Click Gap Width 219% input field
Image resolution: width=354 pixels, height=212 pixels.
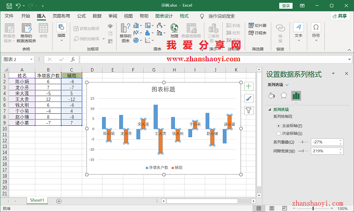(x=324, y=151)
